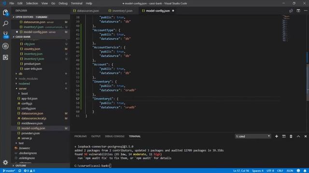Expand the db folder

(20, 74)
